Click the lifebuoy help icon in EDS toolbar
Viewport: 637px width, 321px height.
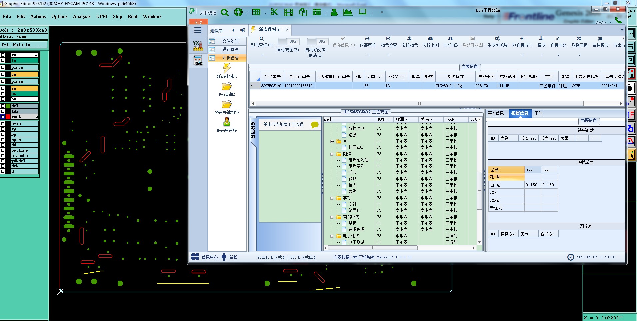point(238,12)
